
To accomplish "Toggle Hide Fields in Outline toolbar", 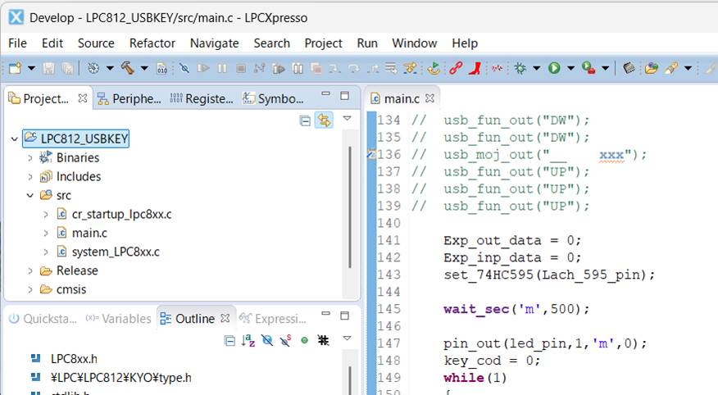I will pyautogui.click(x=267, y=340).
